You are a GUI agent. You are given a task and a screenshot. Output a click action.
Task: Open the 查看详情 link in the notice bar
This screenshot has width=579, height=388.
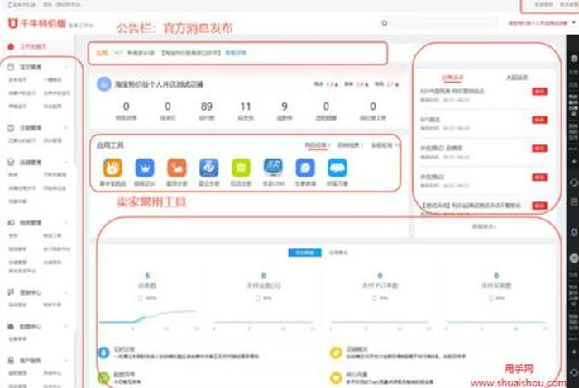[236, 53]
